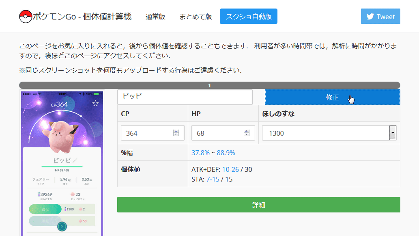419x236 pixels.
Task: Click the gray progress bar labeled 1
Action: (209, 85)
